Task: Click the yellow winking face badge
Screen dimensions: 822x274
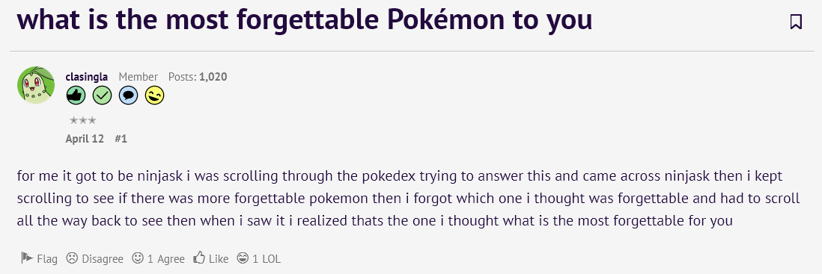Action: click(x=155, y=95)
